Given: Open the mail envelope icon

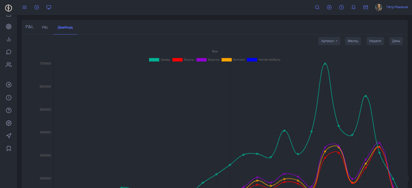Looking at the screenshot, I should pos(366,7).
